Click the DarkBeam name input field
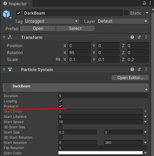Screen dimensions: 154x156 [x=73, y=13]
